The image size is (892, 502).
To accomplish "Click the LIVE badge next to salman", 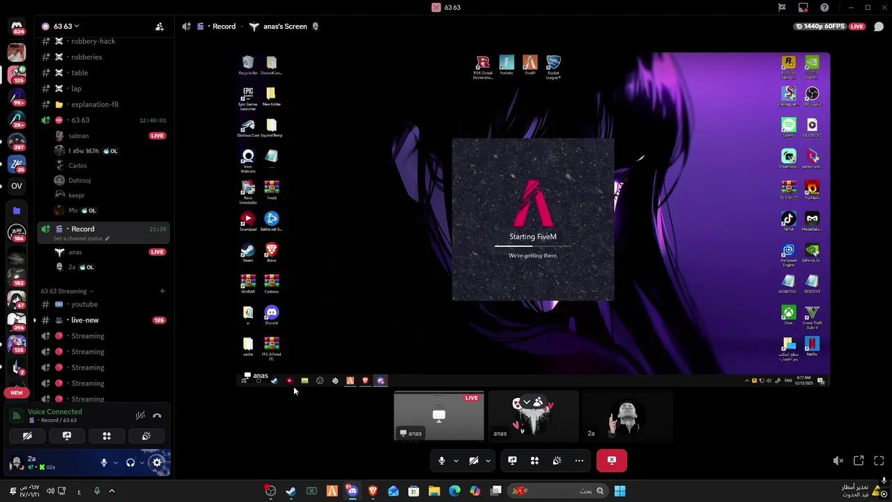I will click(157, 136).
